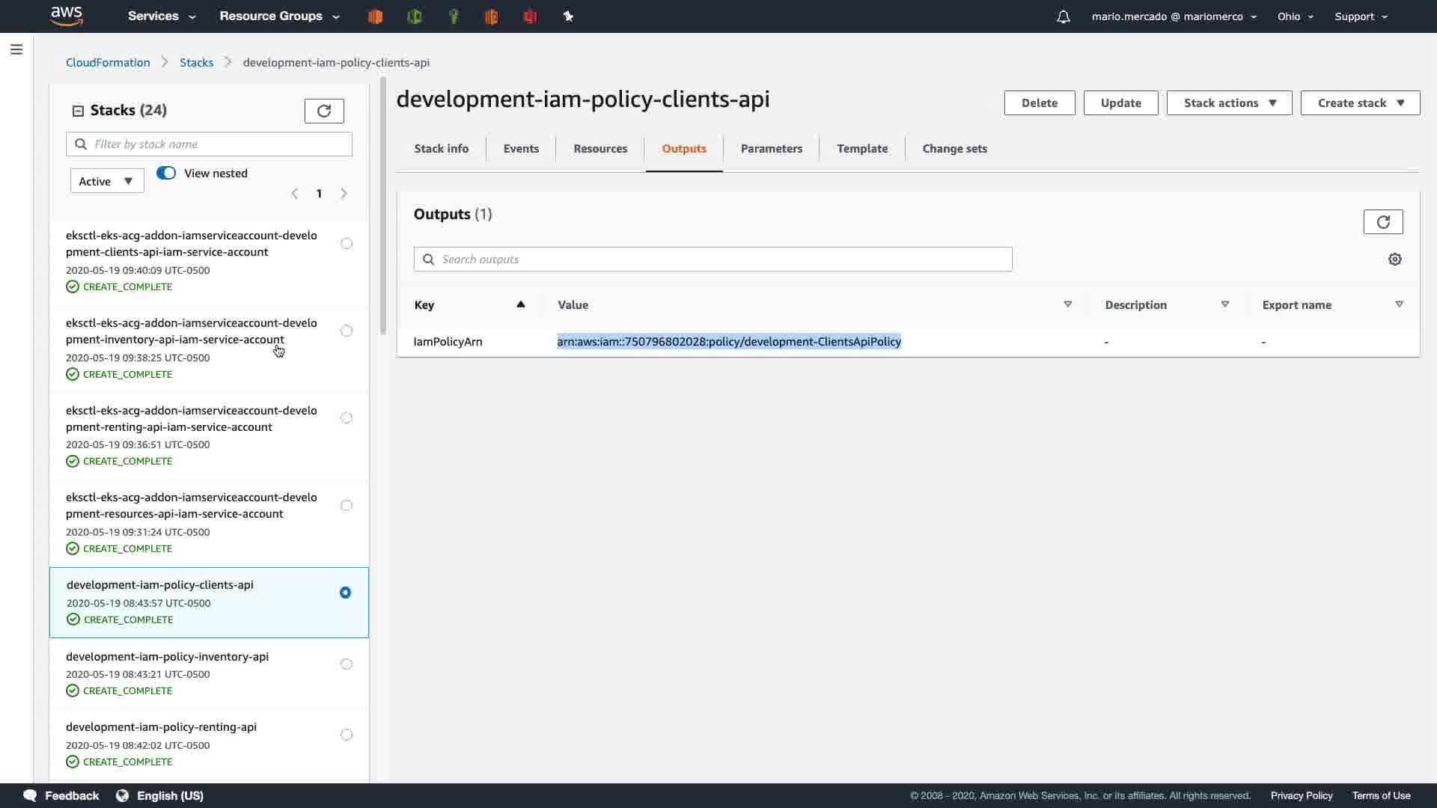Switch to the Events tab
1437x808 pixels.
point(521,148)
